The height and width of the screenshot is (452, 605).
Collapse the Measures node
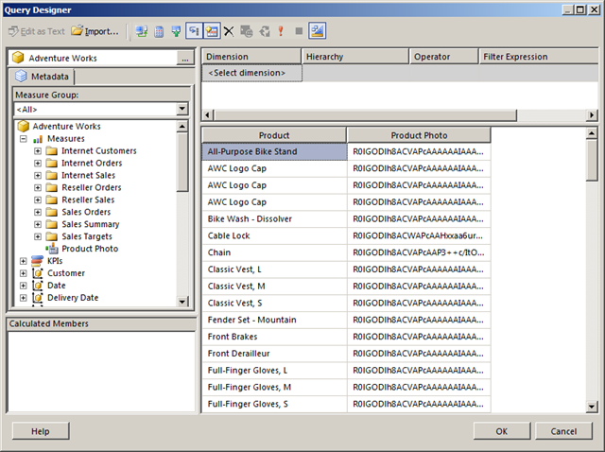tap(23, 139)
